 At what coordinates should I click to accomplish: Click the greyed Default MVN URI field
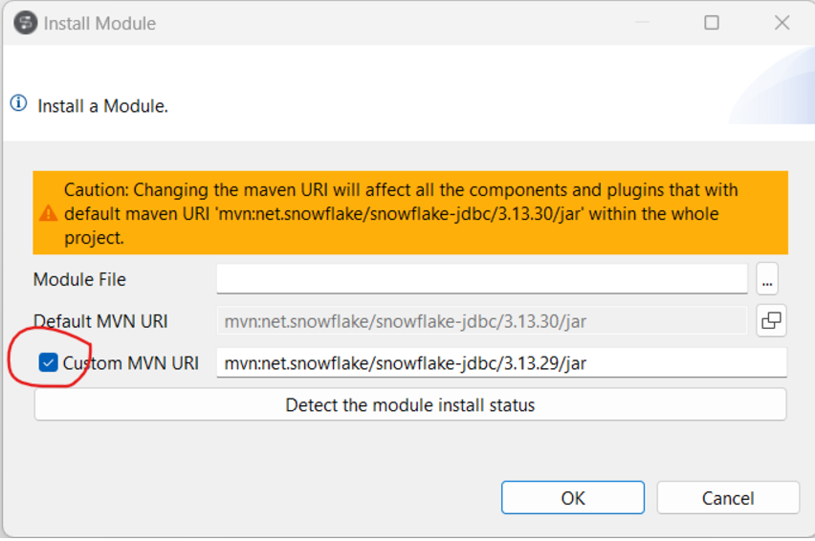[x=481, y=321]
